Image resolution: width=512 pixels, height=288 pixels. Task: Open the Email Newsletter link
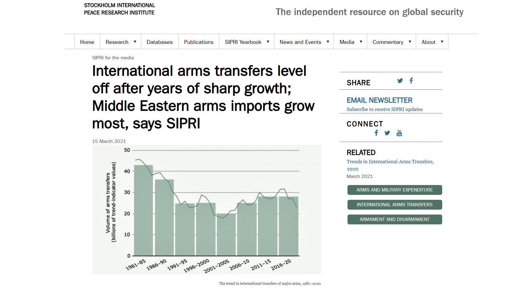pyautogui.click(x=379, y=101)
